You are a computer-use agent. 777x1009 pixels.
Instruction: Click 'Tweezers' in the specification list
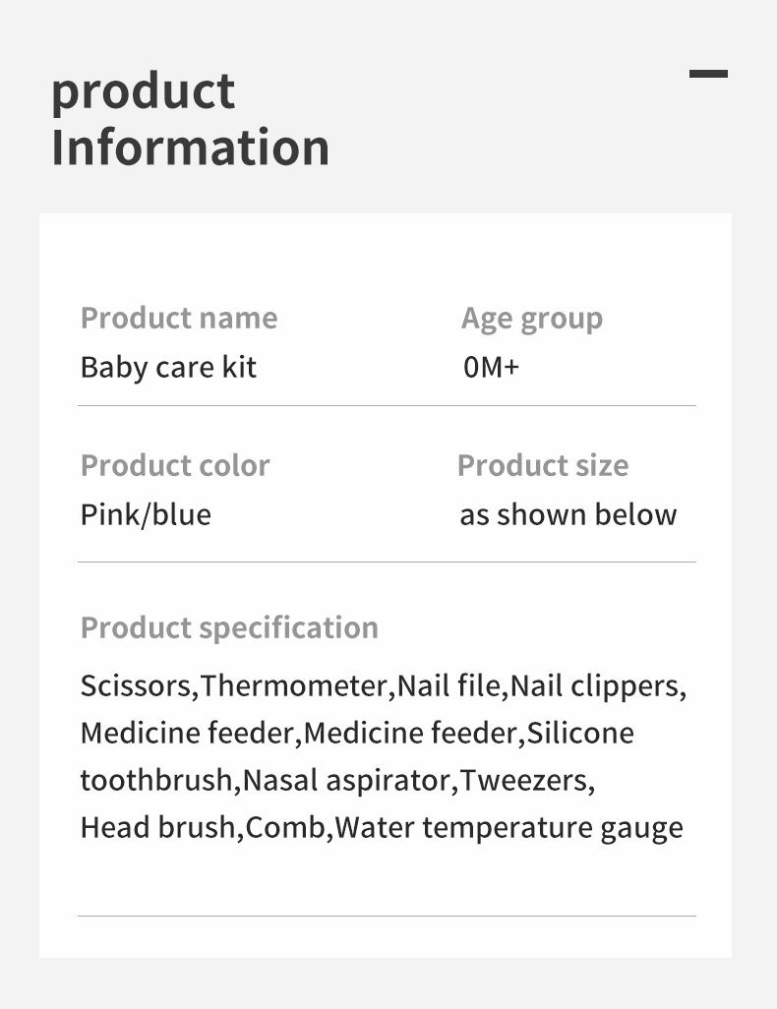click(523, 781)
